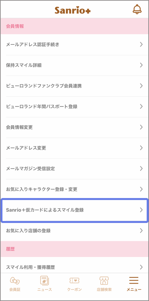Select ピューロランドファンクラブ会員連携 entry
This screenshot has width=149, height=301.
click(74, 86)
